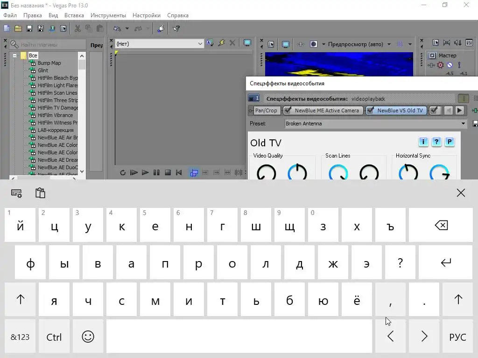Select the Glint plugin
The image size is (478, 358).
point(42,70)
